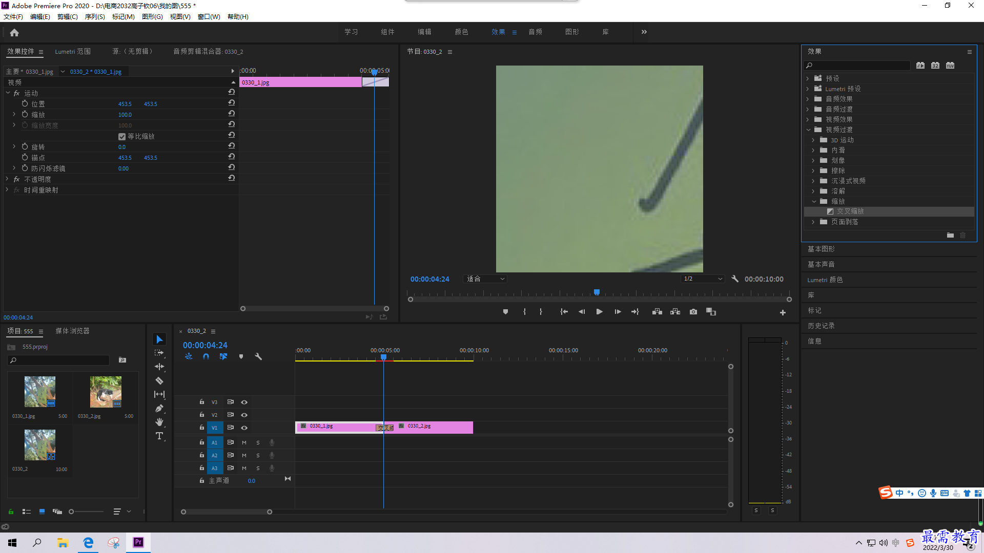The image size is (984, 553).
Task: Switch Project panel to icon view
Action: pyautogui.click(x=42, y=512)
